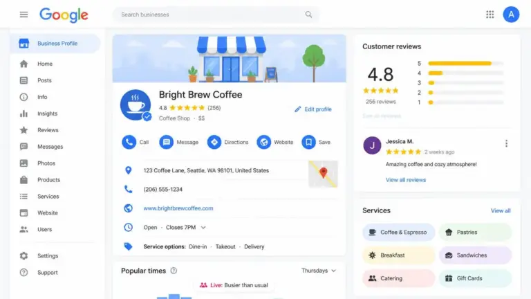Click View all reviews link
The width and height of the screenshot is (531, 299).
(x=406, y=180)
